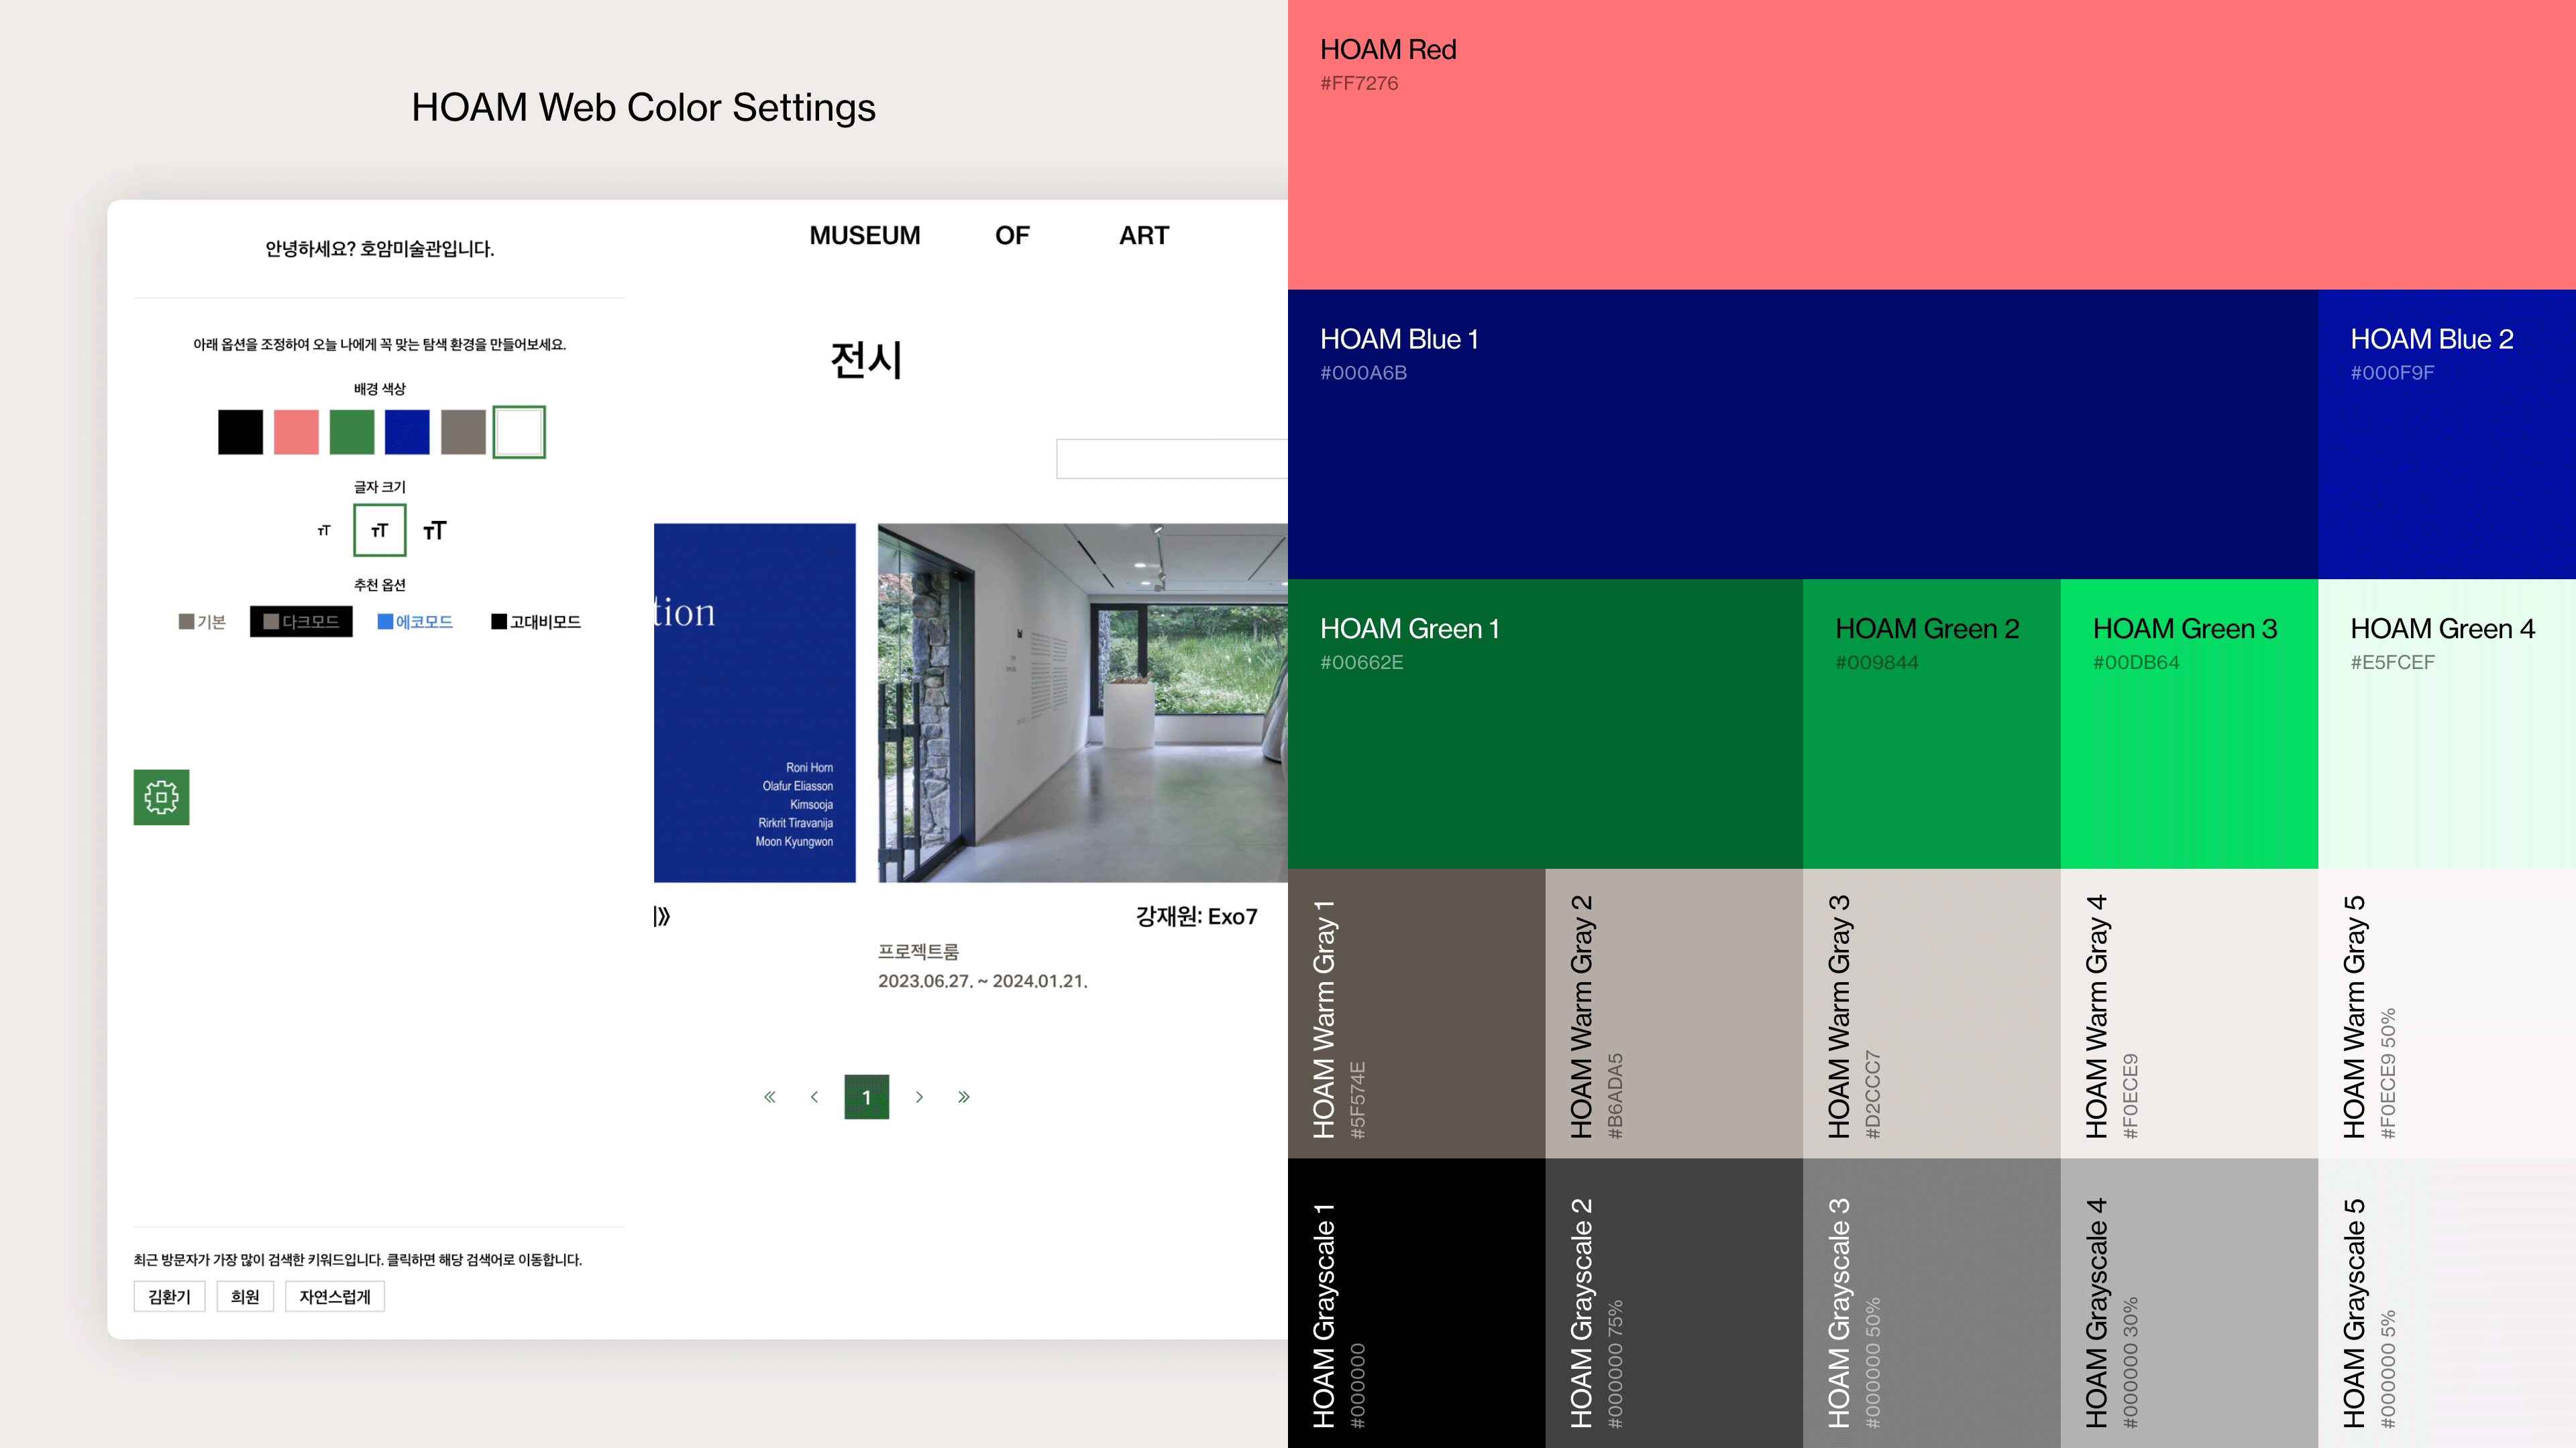Select the 고대비모드 high contrast option
The height and width of the screenshot is (1448, 2576).
pos(536,621)
